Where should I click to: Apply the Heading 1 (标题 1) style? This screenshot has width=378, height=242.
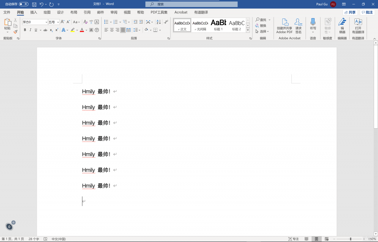[219, 25]
